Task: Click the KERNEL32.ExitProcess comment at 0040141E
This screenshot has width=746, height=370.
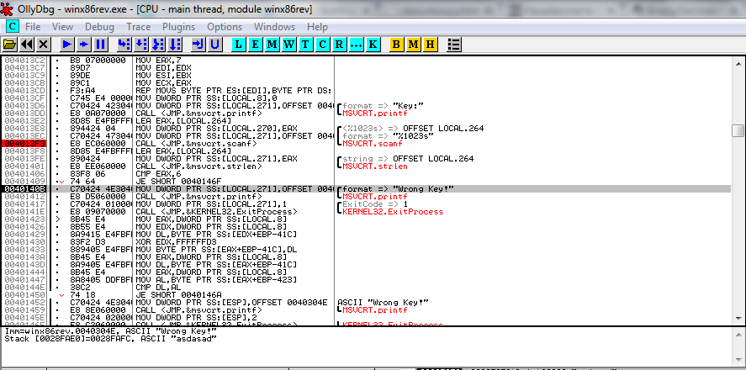Action: point(393,212)
